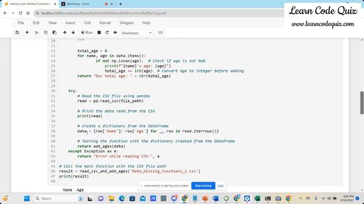The width and height of the screenshot is (364, 204).
Task: Open the volume control in system tray
Action: (x=329, y=198)
